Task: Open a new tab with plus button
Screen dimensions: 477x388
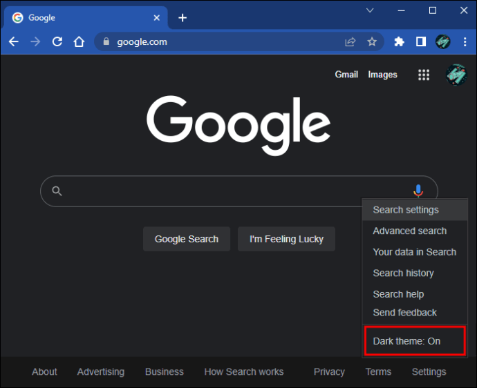Action: coord(183,18)
